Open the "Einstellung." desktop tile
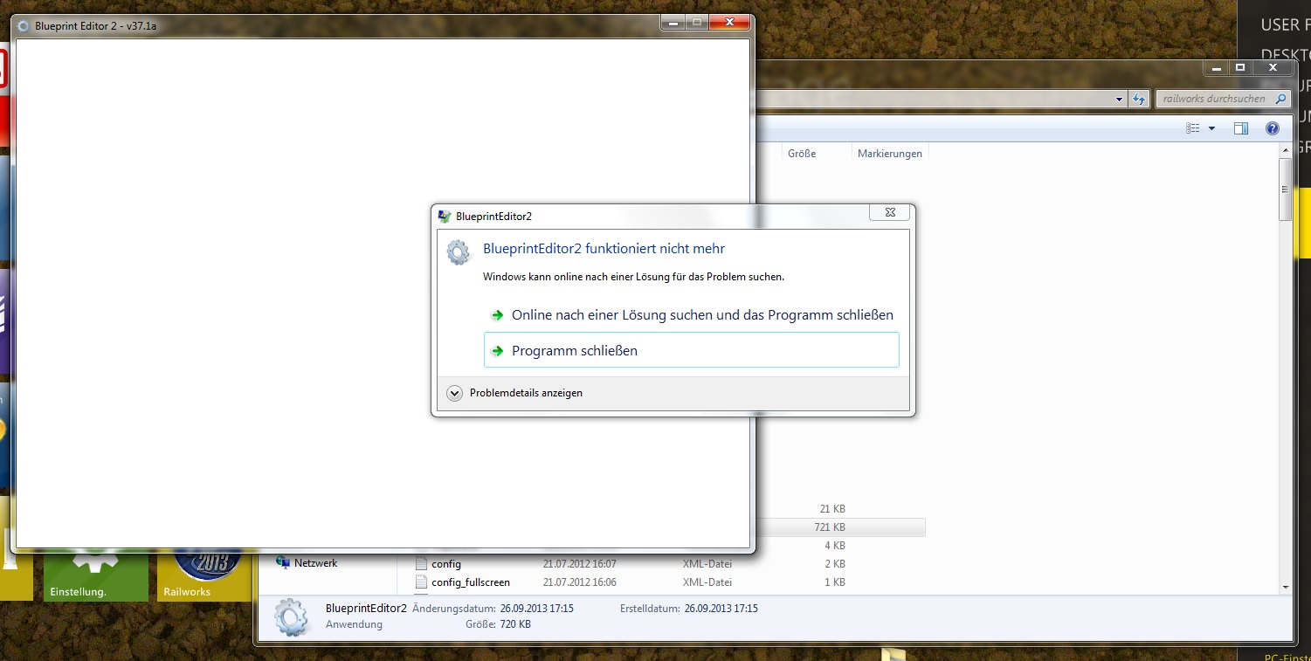This screenshot has width=1311, height=661. tap(96, 575)
